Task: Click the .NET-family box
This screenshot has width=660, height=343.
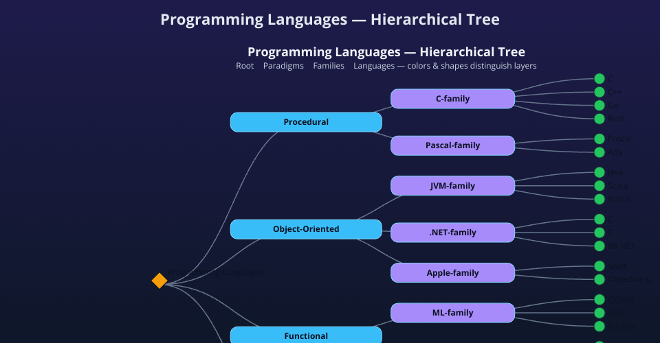Action: tap(452, 233)
